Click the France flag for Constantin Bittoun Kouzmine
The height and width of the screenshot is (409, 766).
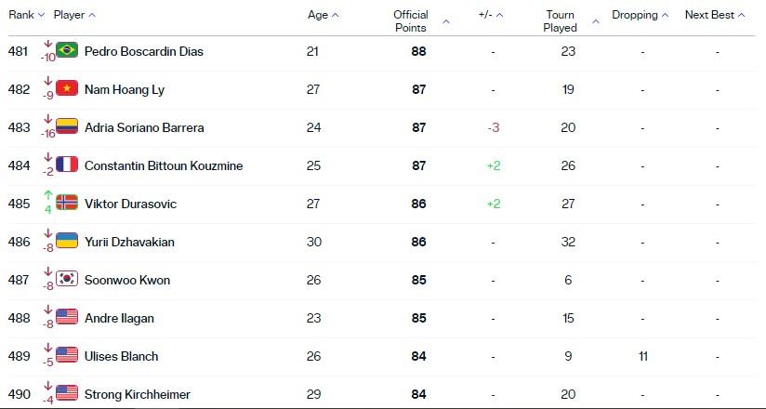click(67, 165)
